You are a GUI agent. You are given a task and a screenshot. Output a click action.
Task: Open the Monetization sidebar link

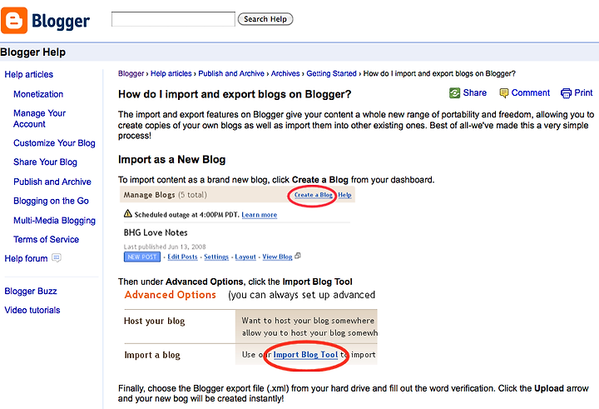point(38,94)
